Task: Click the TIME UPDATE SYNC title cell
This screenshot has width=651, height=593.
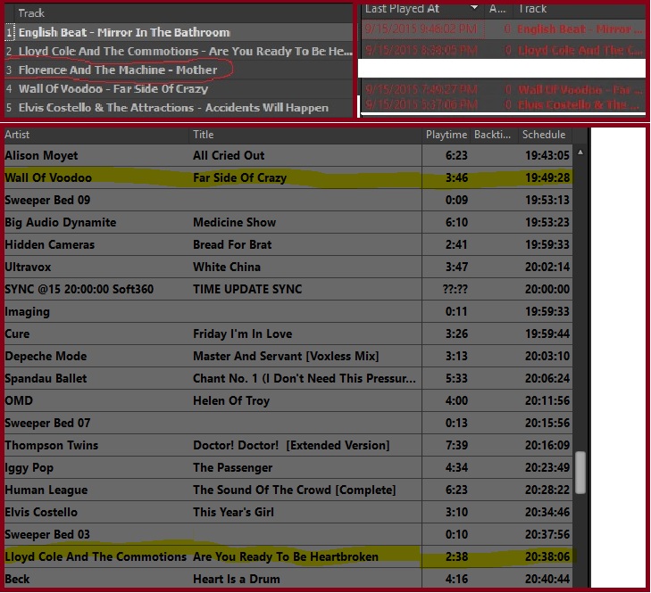Action: pos(247,289)
